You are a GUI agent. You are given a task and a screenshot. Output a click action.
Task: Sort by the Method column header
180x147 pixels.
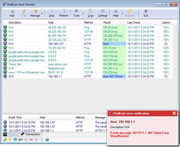click(93, 23)
